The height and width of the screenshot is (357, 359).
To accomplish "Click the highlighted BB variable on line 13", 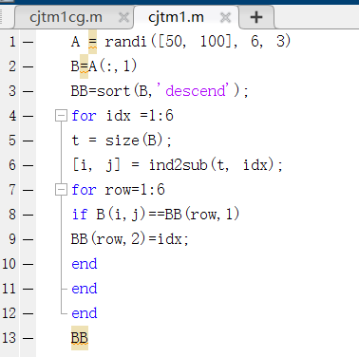I will pos(80,338).
